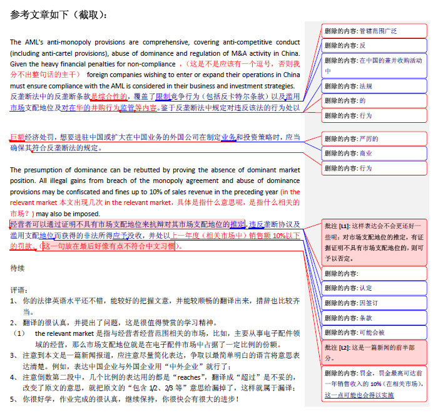
Task: Select the deletion balloon '认定'
Action: [x=374, y=288]
